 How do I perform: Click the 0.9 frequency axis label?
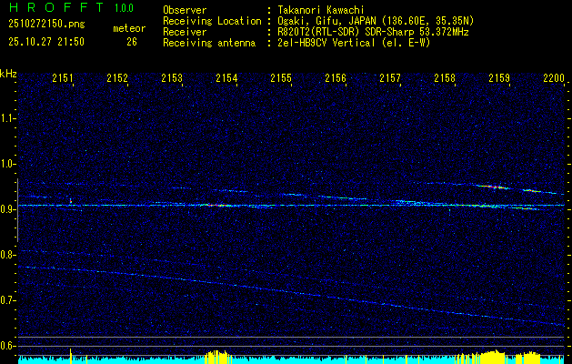coord(8,208)
